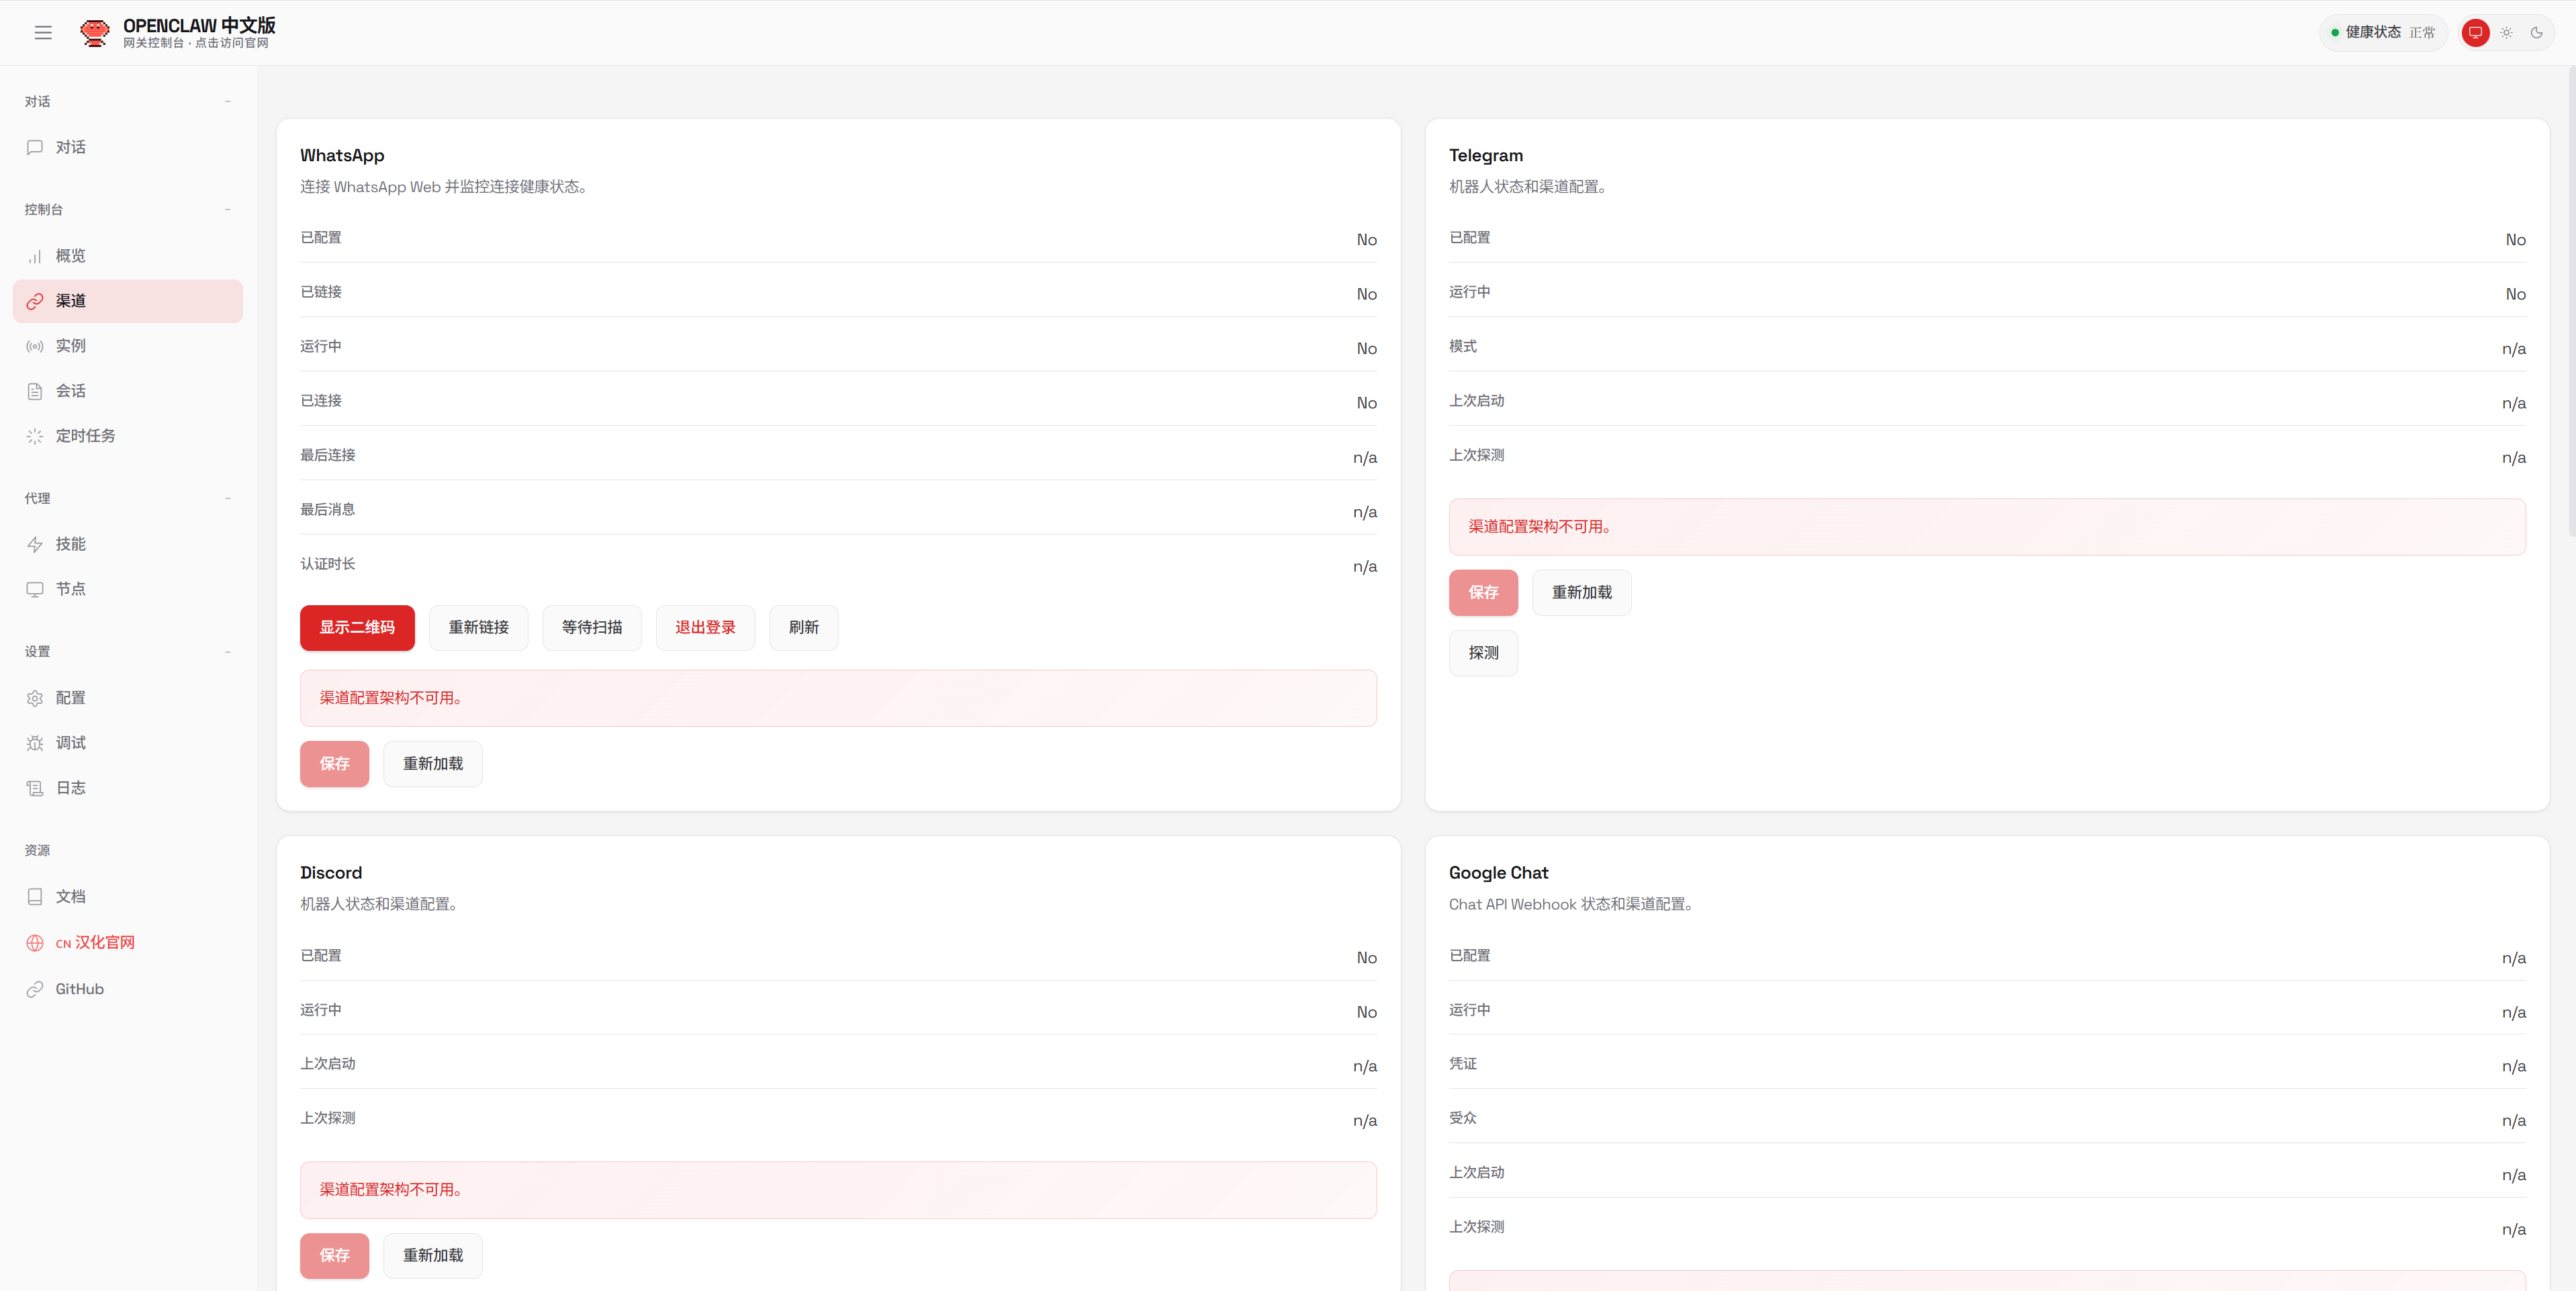Viewport: 2576px width, 1291px height.
Task: Open the 配置 settings page
Action: (70, 697)
